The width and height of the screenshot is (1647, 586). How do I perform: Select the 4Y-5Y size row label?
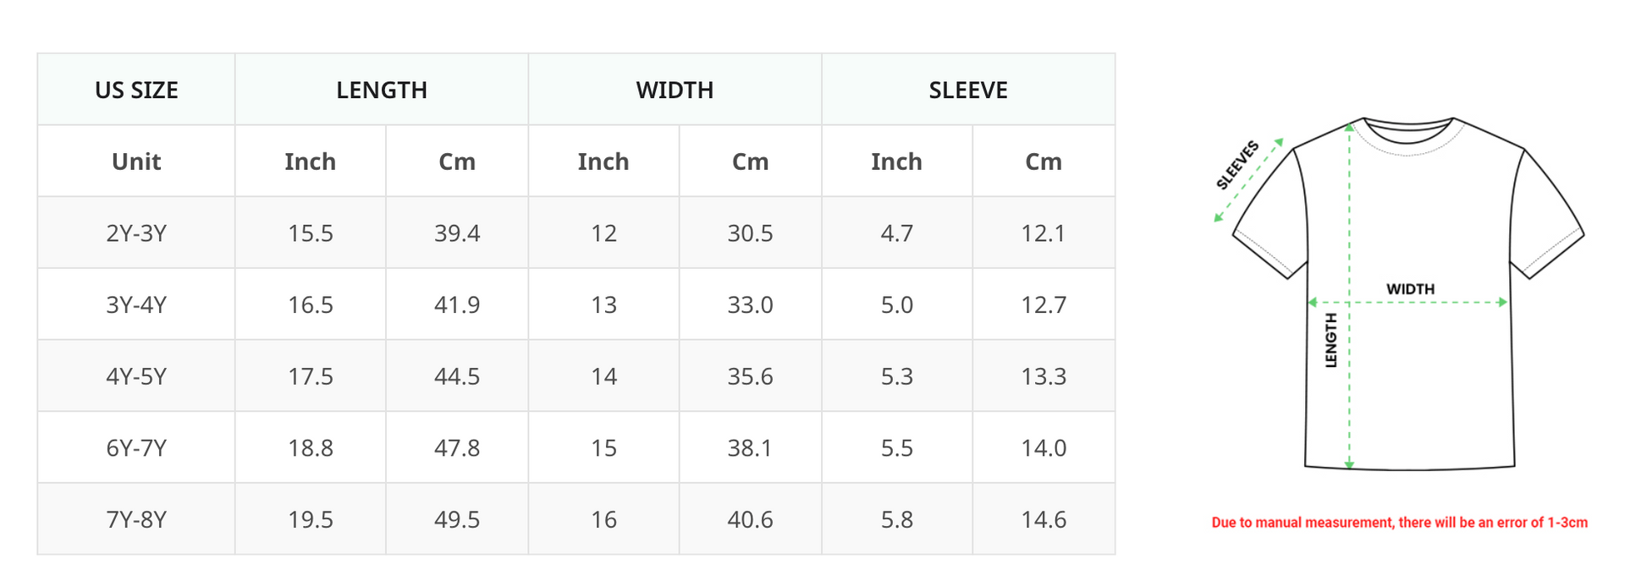[136, 376]
